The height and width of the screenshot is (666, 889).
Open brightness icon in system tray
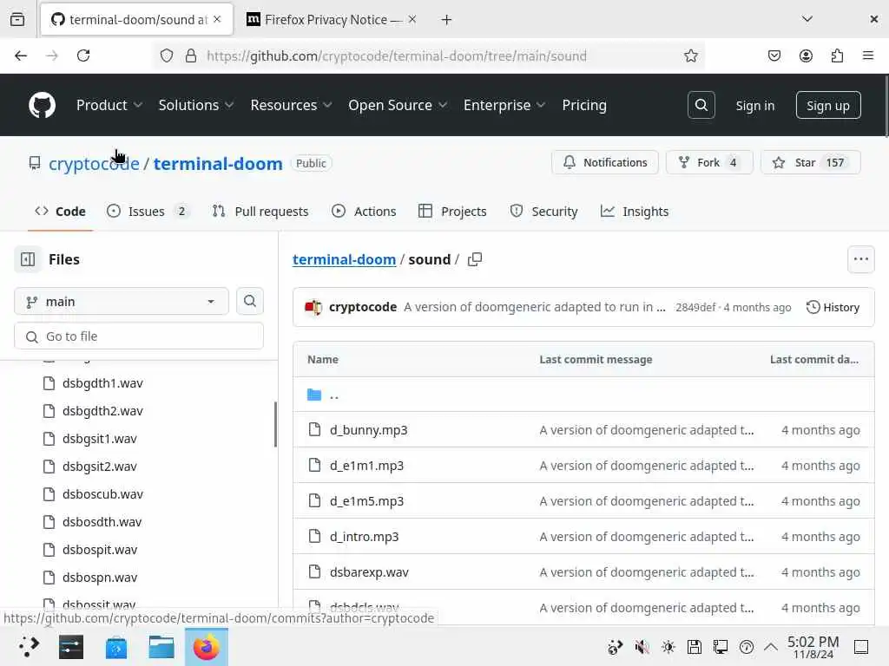coord(668,647)
